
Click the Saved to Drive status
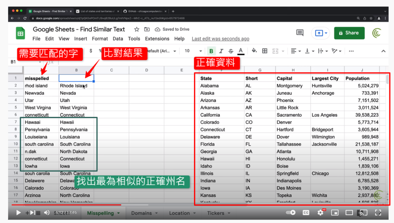(172, 29)
